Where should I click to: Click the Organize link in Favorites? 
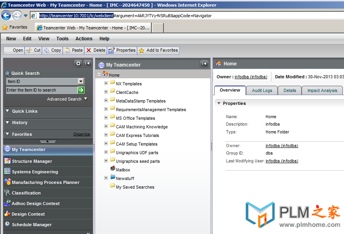point(81,134)
